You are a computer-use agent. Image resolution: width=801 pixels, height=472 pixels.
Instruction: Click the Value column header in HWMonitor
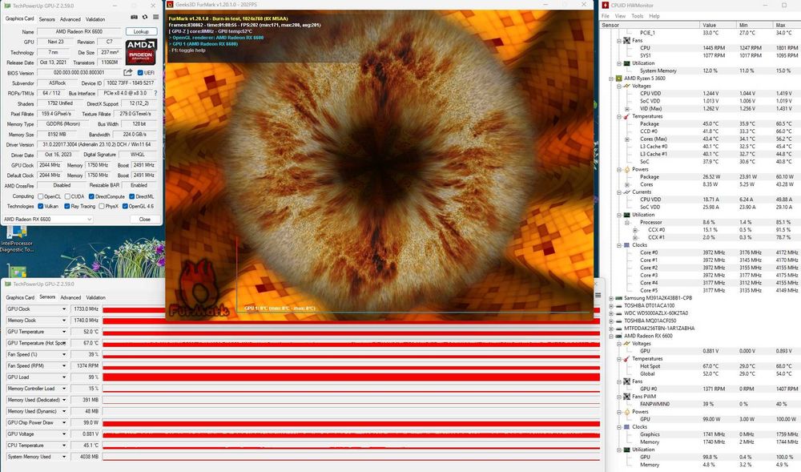(x=718, y=25)
